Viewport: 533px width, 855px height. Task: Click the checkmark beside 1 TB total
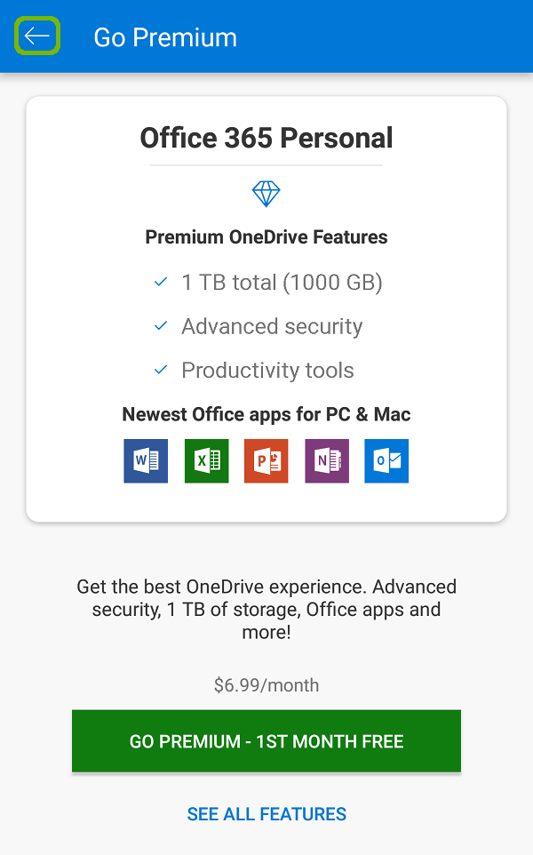(161, 282)
